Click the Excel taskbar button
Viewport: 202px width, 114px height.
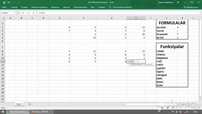click(18, 112)
